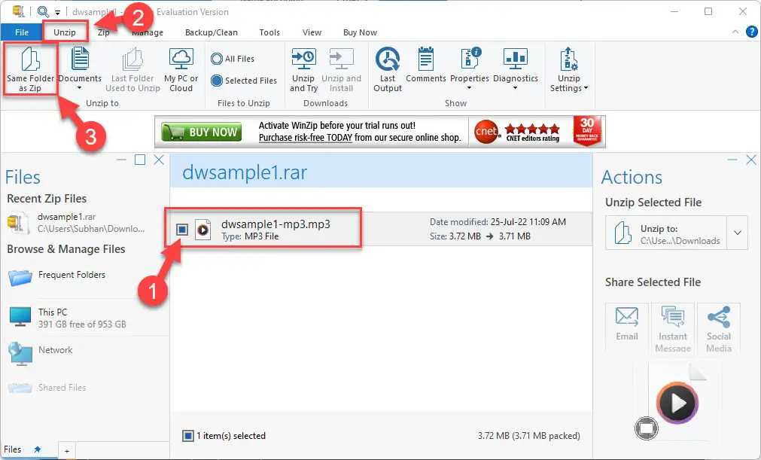Maximize the Files pane
Viewport: 761px width, 460px height.
(x=140, y=160)
